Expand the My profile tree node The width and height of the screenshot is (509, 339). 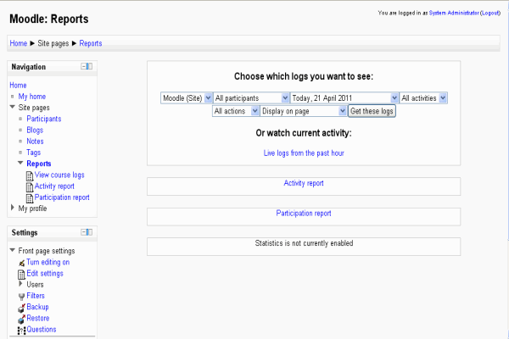[13, 208]
